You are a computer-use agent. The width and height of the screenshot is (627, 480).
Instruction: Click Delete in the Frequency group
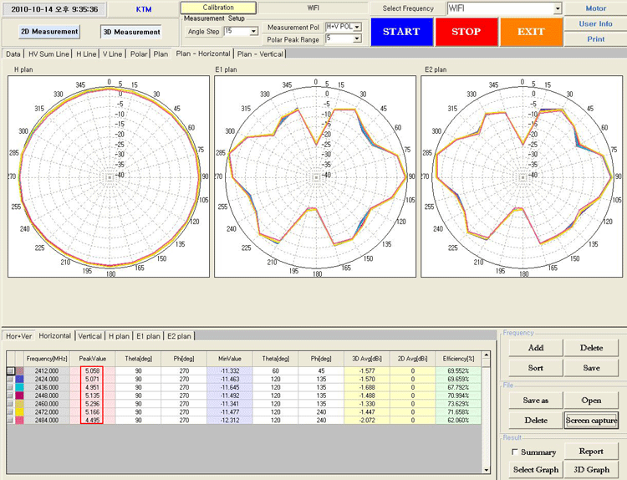pyautogui.click(x=591, y=348)
